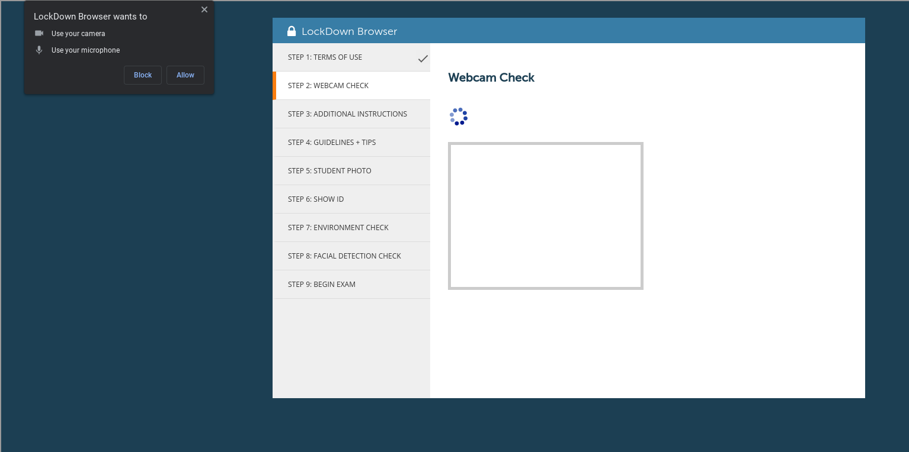Select Step 5: Student Photo

tap(351, 171)
